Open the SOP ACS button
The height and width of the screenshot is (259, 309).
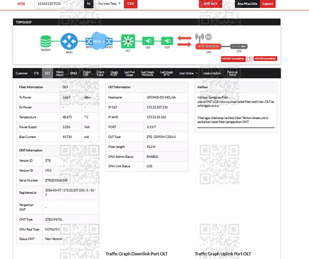210,4
